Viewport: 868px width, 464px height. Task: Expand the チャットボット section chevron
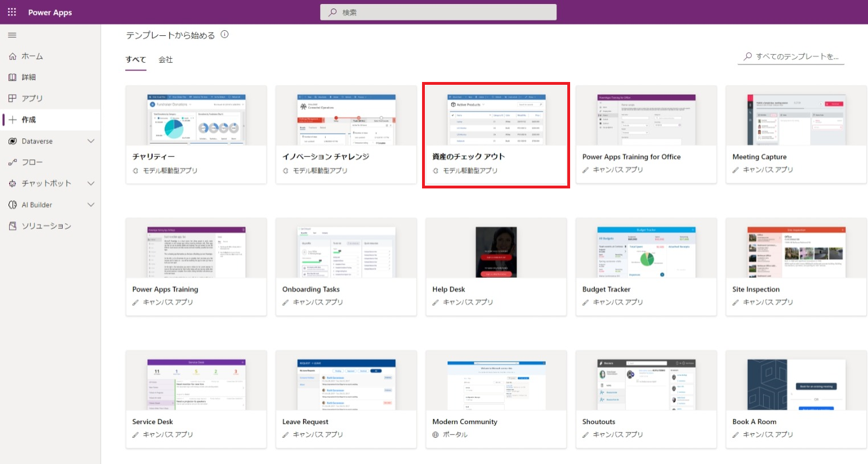click(x=91, y=183)
